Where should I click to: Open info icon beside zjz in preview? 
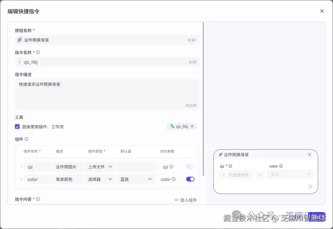[230, 166]
